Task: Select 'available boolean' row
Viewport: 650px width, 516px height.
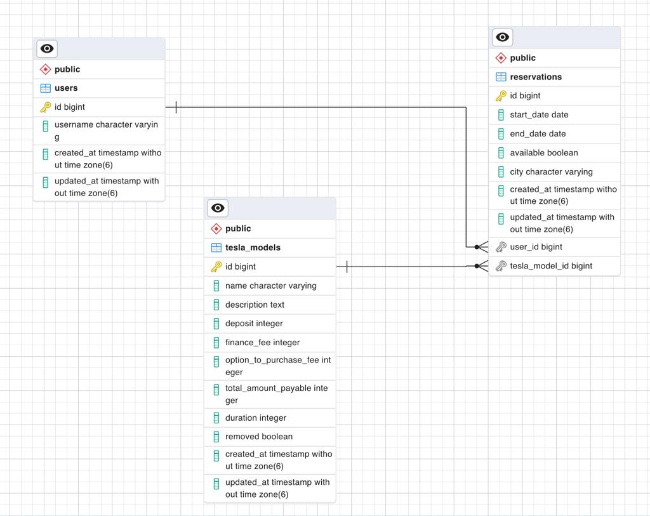Action: (x=555, y=153)
